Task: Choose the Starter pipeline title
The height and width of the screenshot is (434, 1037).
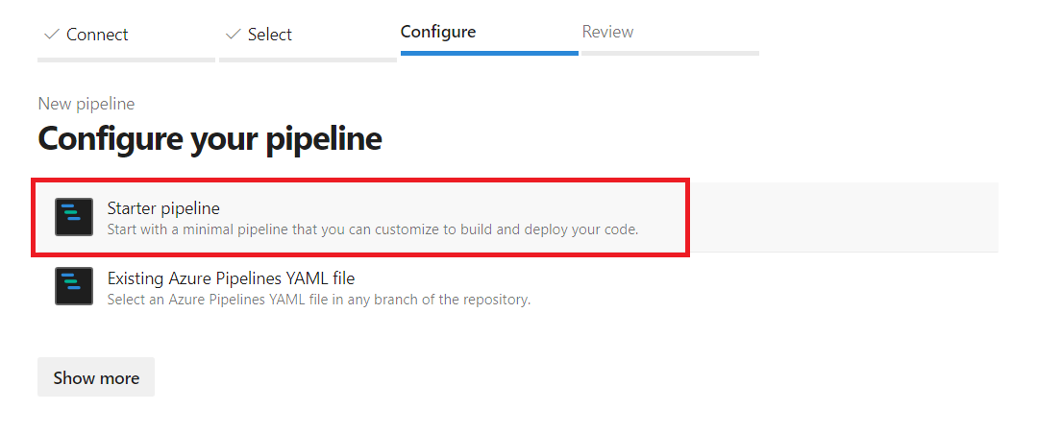Action: pos(163,208)
